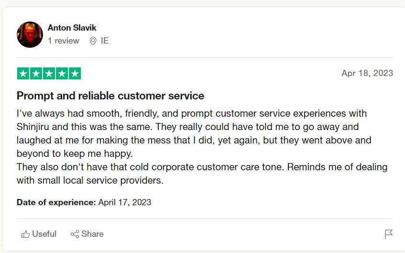The height and width of the screenshot is (253, 405).
Task: Click the fifth green rating star
Action: [x=75, y=74]
